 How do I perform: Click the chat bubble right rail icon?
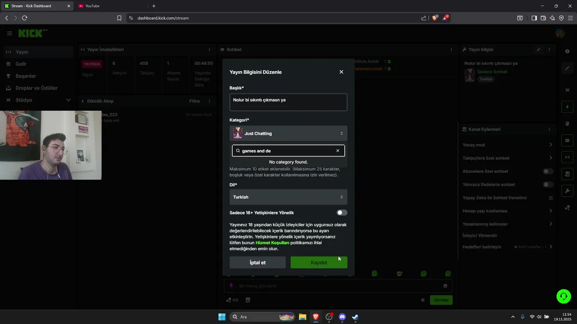(568, 140)
